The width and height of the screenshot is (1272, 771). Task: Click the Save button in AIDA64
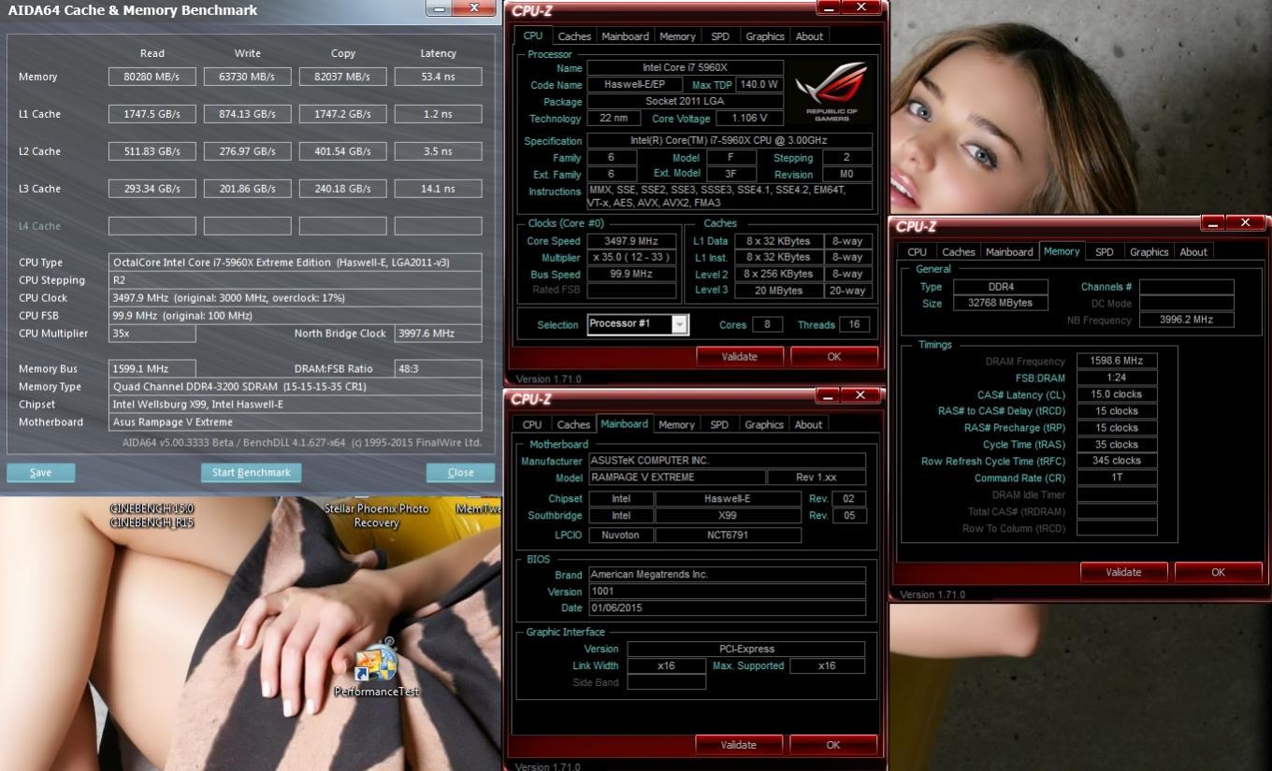(x=40, y=472)
